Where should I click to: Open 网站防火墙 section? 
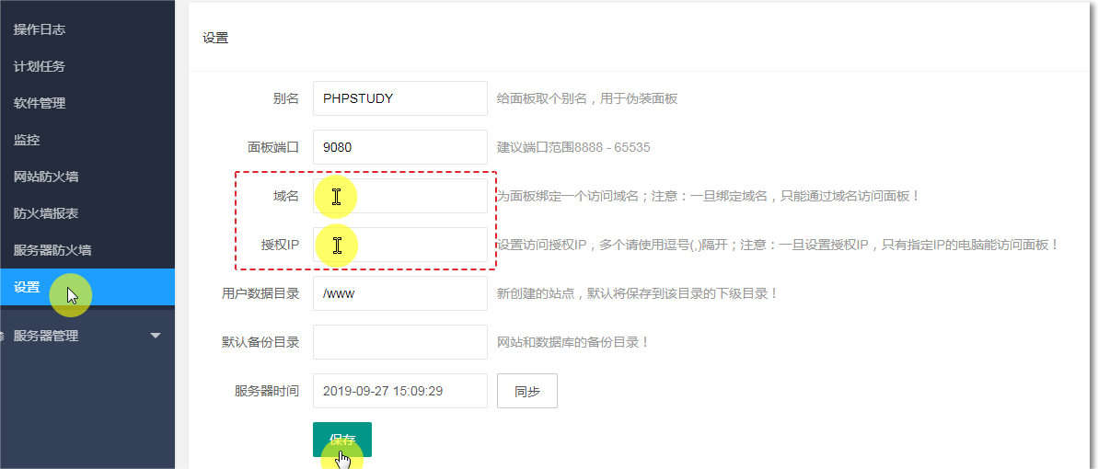[x=46, y=177]
